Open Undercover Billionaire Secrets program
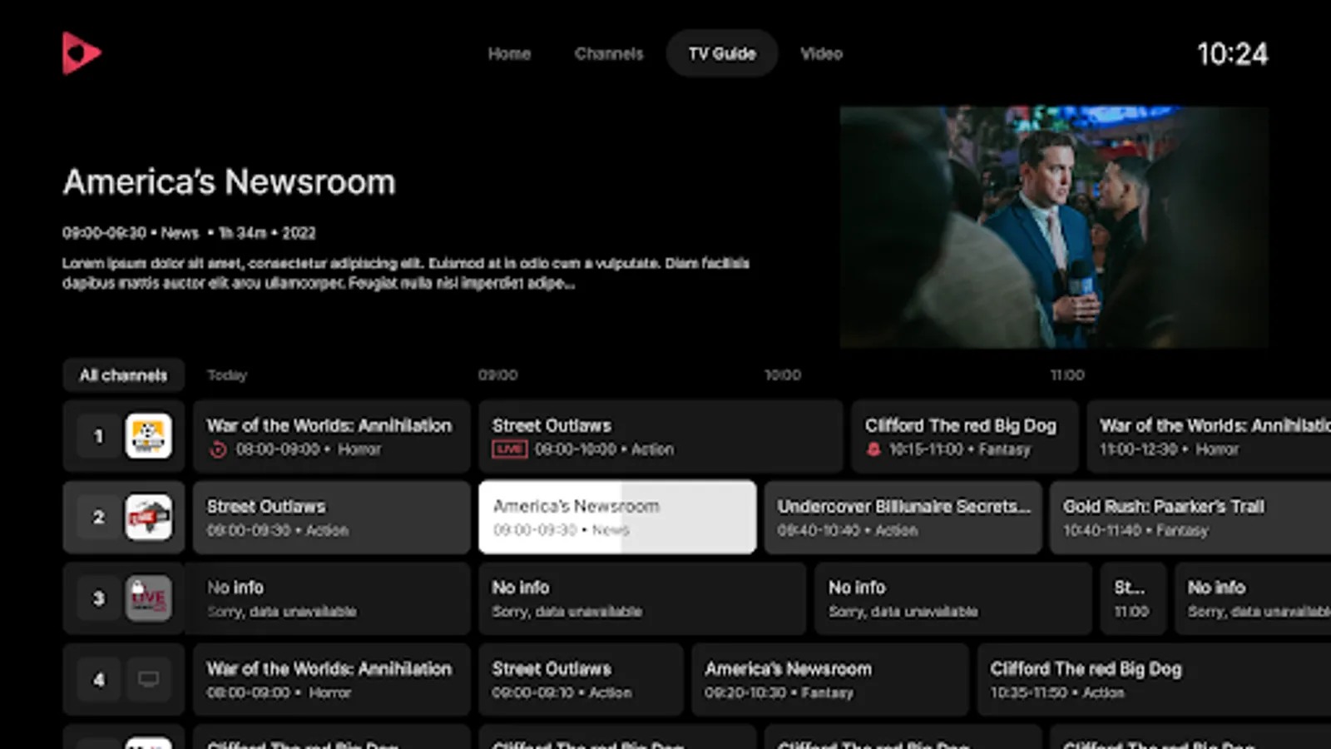 pos(903,517)
